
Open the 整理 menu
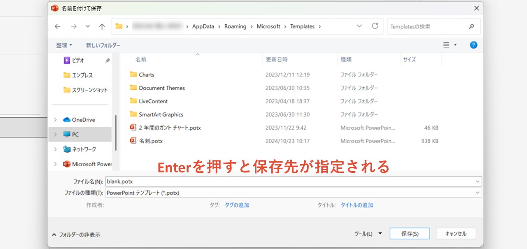tap(64, 45)
